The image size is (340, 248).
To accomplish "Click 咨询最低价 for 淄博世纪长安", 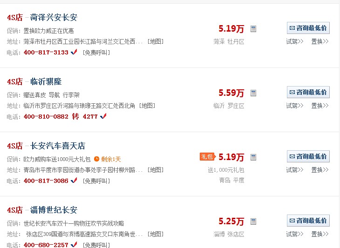I will [308, 221].
